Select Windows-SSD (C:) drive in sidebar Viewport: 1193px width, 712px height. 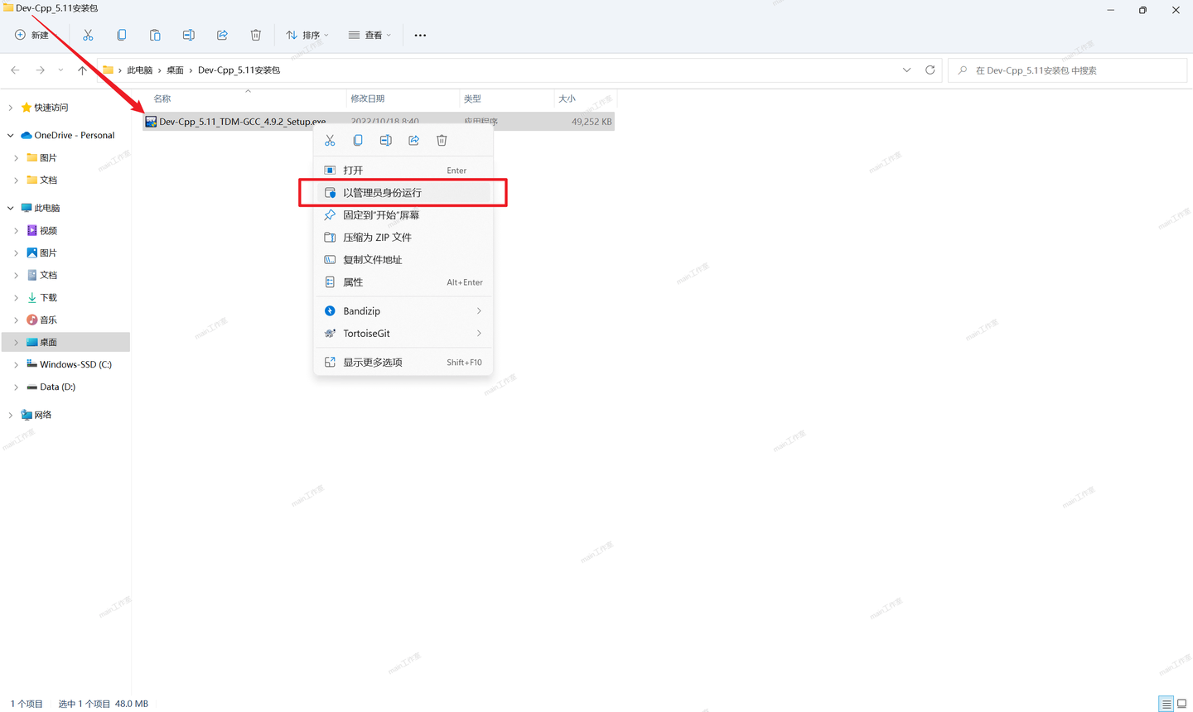pos(75,364)
